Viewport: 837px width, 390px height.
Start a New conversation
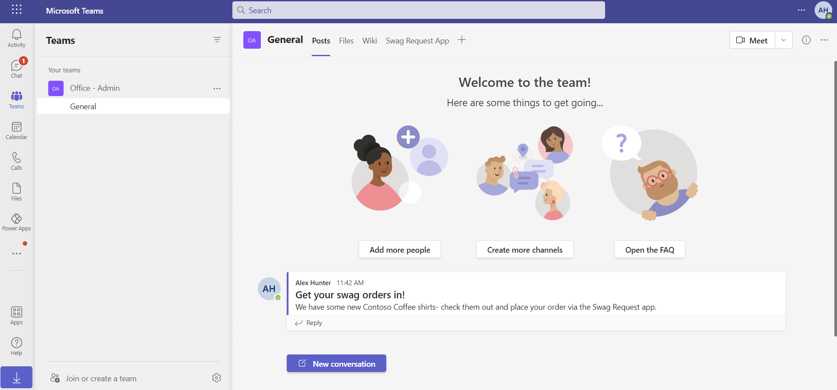click(x=336, y=363)
